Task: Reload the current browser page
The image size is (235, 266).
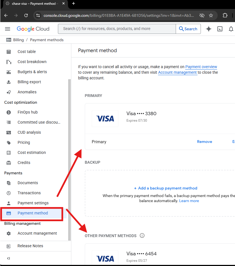Action: [26, 16]
